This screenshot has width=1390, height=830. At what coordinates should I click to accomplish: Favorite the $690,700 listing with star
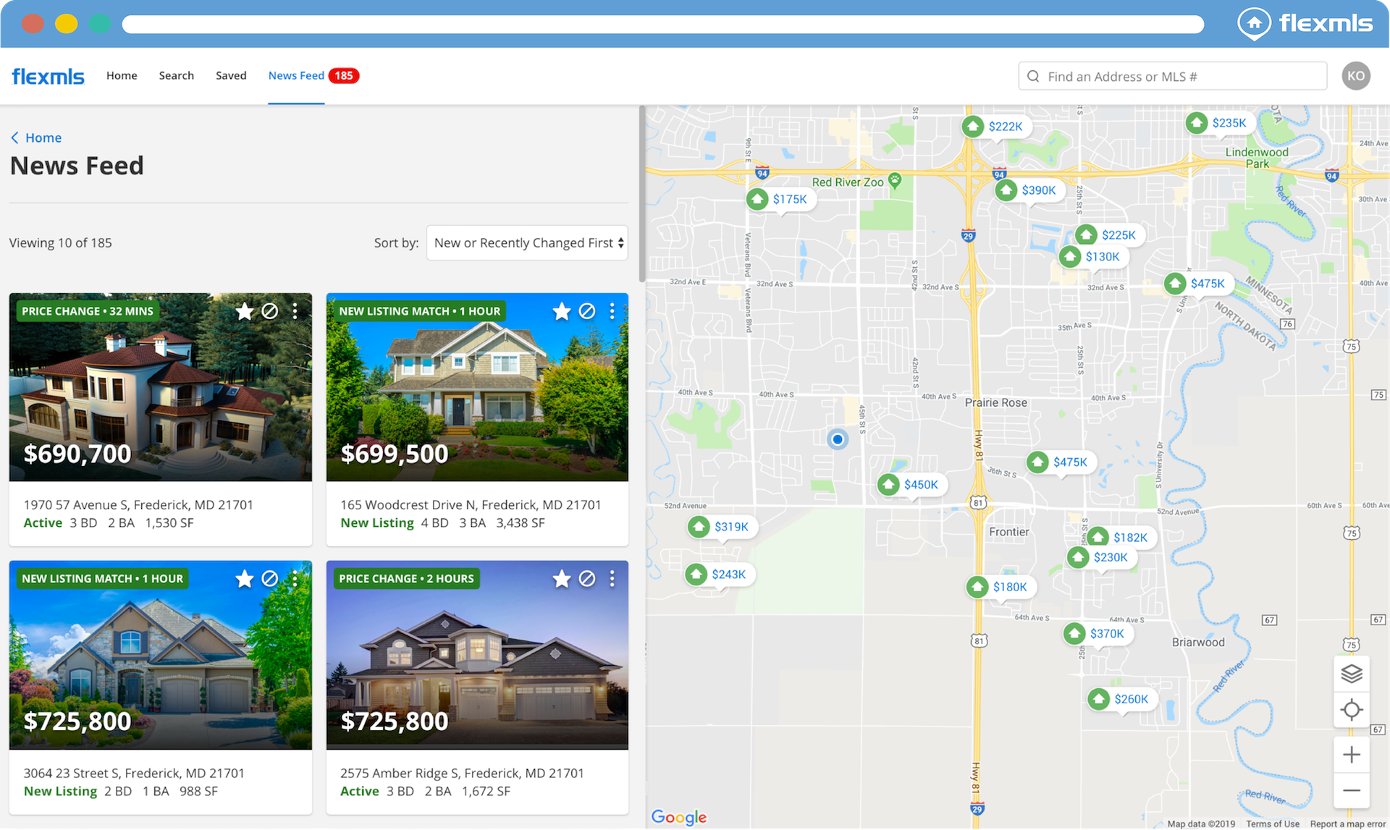pyautogui.click(x=245, y=311)
